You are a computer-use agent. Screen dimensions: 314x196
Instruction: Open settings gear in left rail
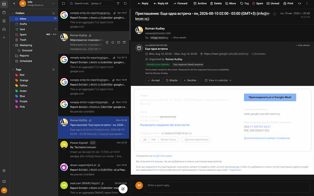(4, 171)
